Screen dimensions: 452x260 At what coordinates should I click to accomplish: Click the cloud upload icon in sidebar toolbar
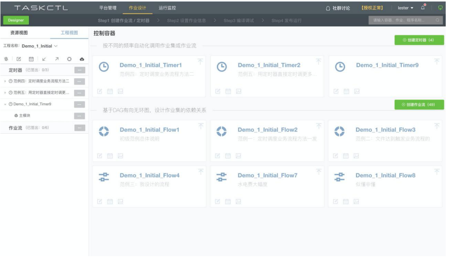point(82,59)
